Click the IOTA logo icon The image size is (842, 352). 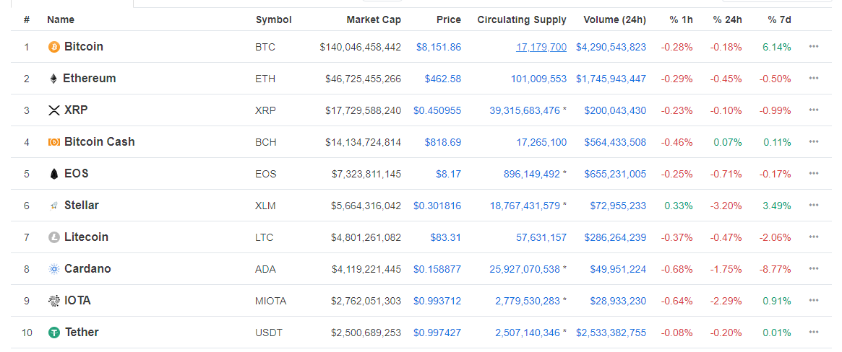pyautogui.click(x=53, y=301)
